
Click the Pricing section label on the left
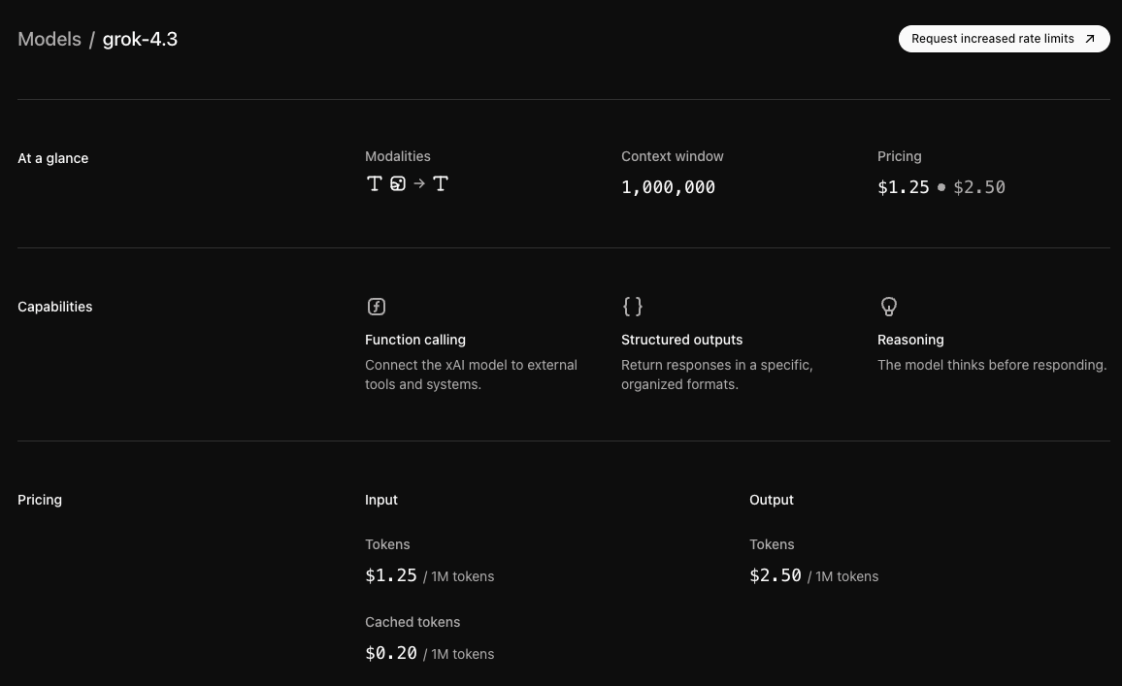pyautogui.click(x=40, y=500)
